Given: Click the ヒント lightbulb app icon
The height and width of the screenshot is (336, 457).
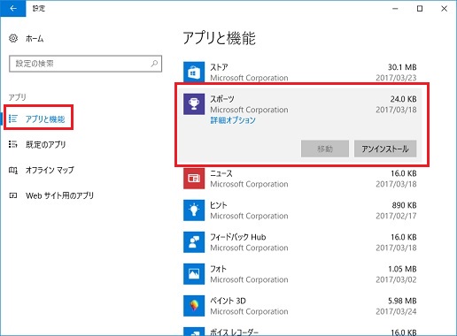Looking at the screenshot, I should click(194, 210).
